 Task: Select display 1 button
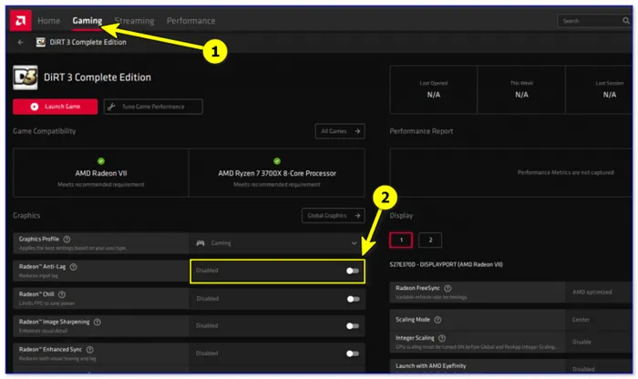[401, 240]
